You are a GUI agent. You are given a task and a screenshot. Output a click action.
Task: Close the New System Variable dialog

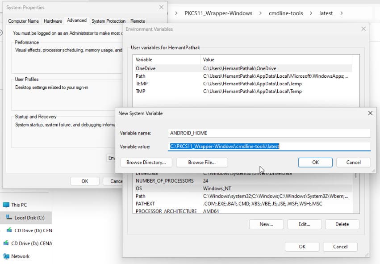click(370, 113)
